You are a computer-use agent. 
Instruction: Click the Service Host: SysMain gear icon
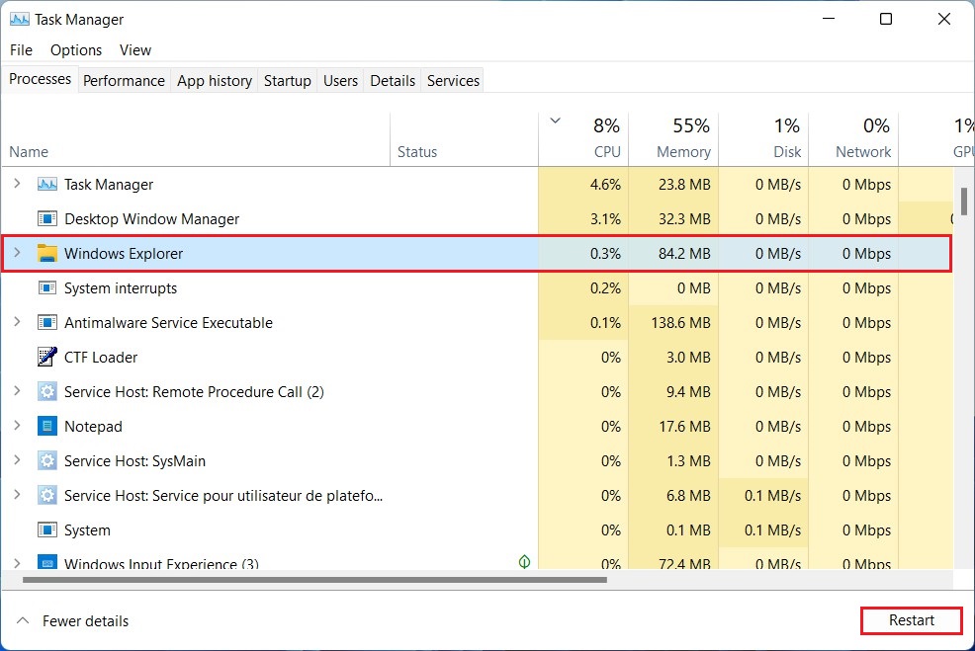click(47, 461)
